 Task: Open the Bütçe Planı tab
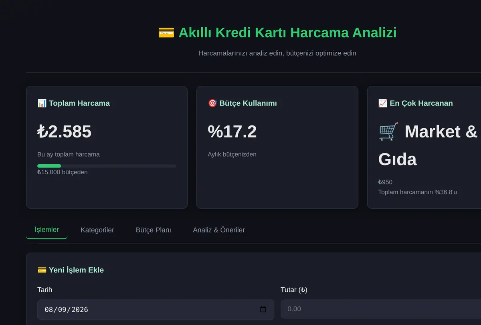tap(154, 230)
